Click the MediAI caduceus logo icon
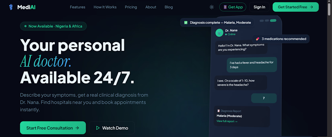 tap(11, 7)
